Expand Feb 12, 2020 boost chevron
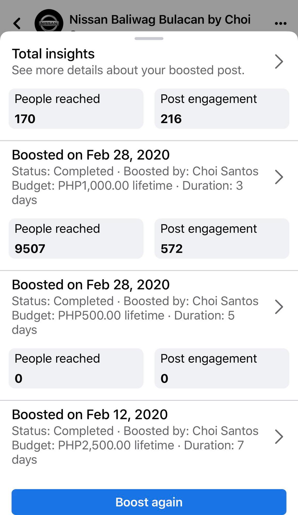The height and width of the screenshot is (515, 298). 279,437
